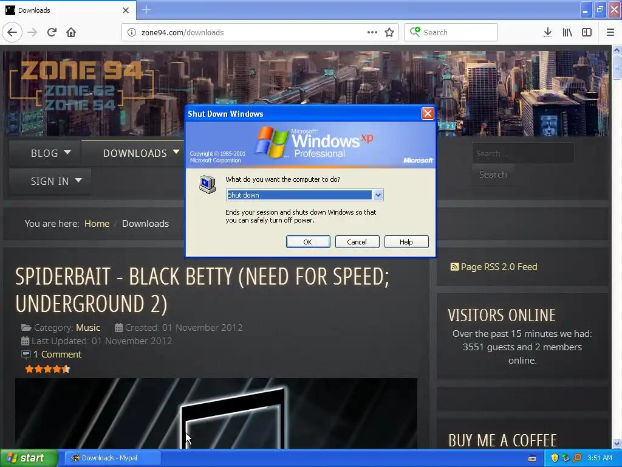Viewport: 622px width, 467px height.
Task: Click the Zone 94 site logo
Action: [x=81, y=85]
